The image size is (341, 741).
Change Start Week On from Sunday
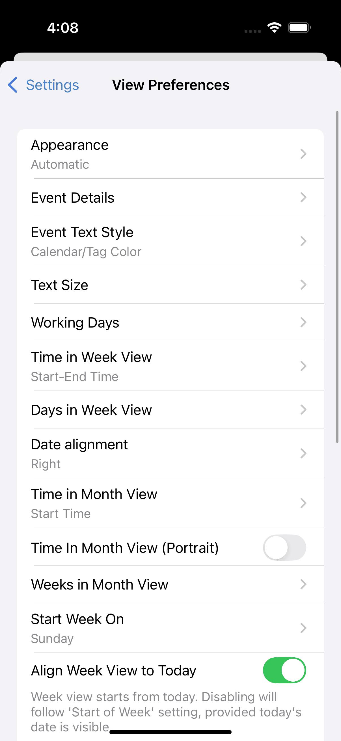click(x=170, y=628)
